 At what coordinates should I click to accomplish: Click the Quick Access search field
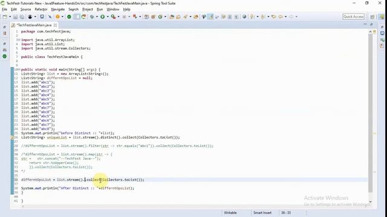(x=353, y=17)
